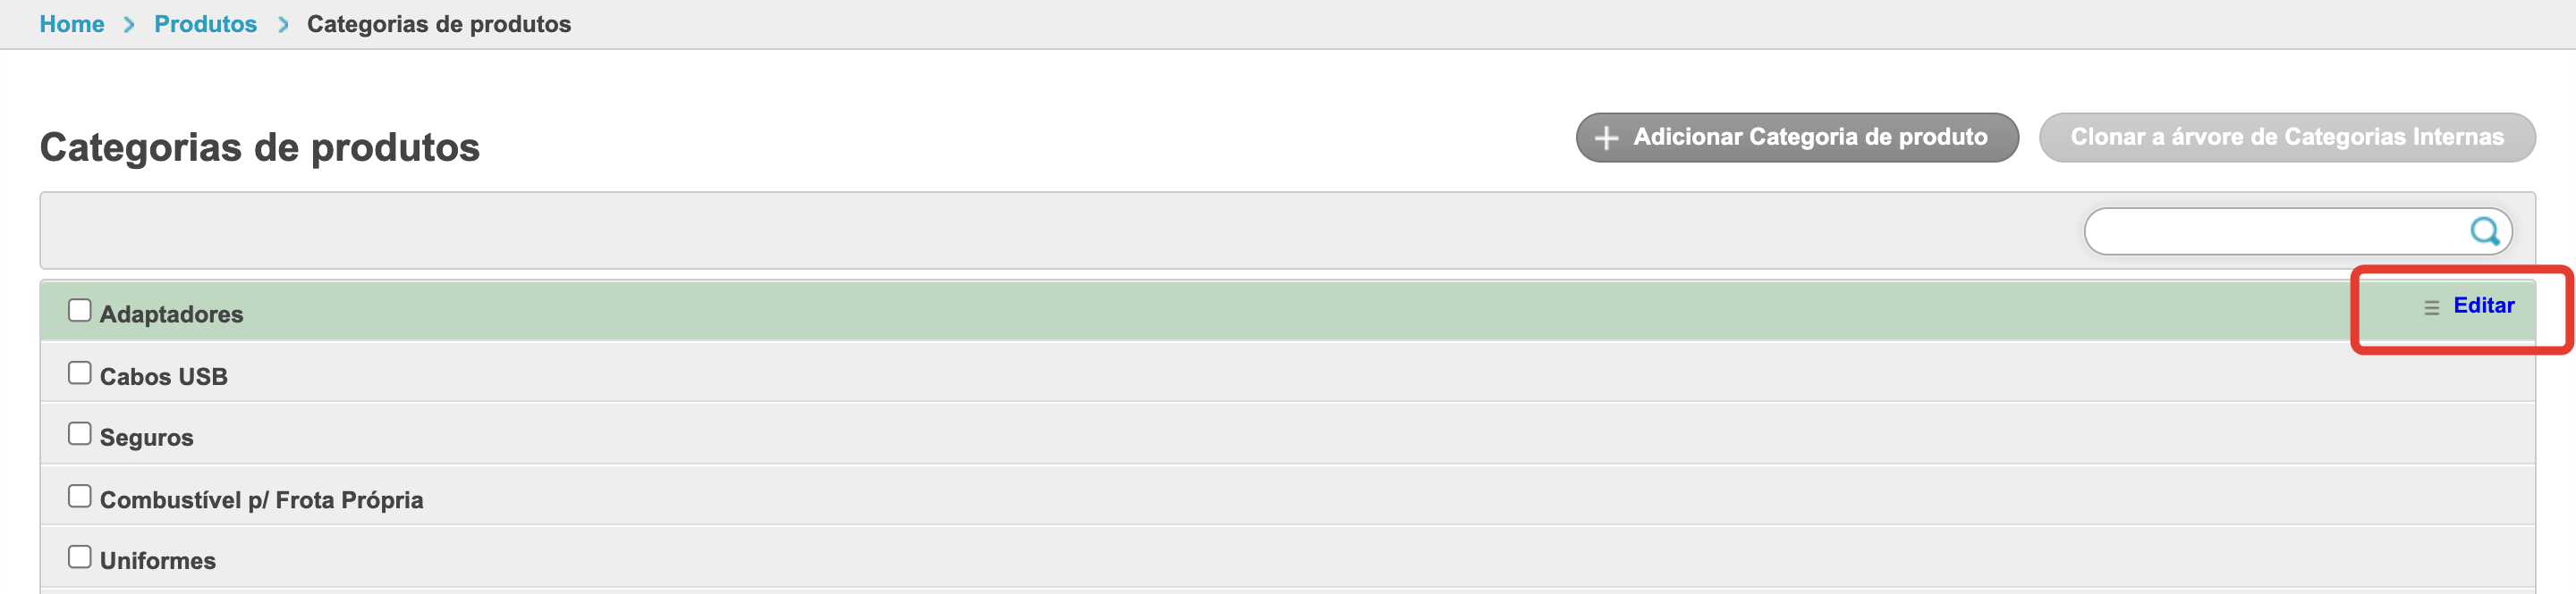Click the chevron after Home breadcrumb
This screenshot has height=594, width=2576.
(x=129, y=25)
